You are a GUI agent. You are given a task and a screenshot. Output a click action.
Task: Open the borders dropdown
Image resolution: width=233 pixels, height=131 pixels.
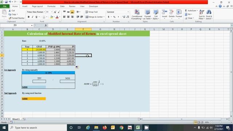[47, 17]
